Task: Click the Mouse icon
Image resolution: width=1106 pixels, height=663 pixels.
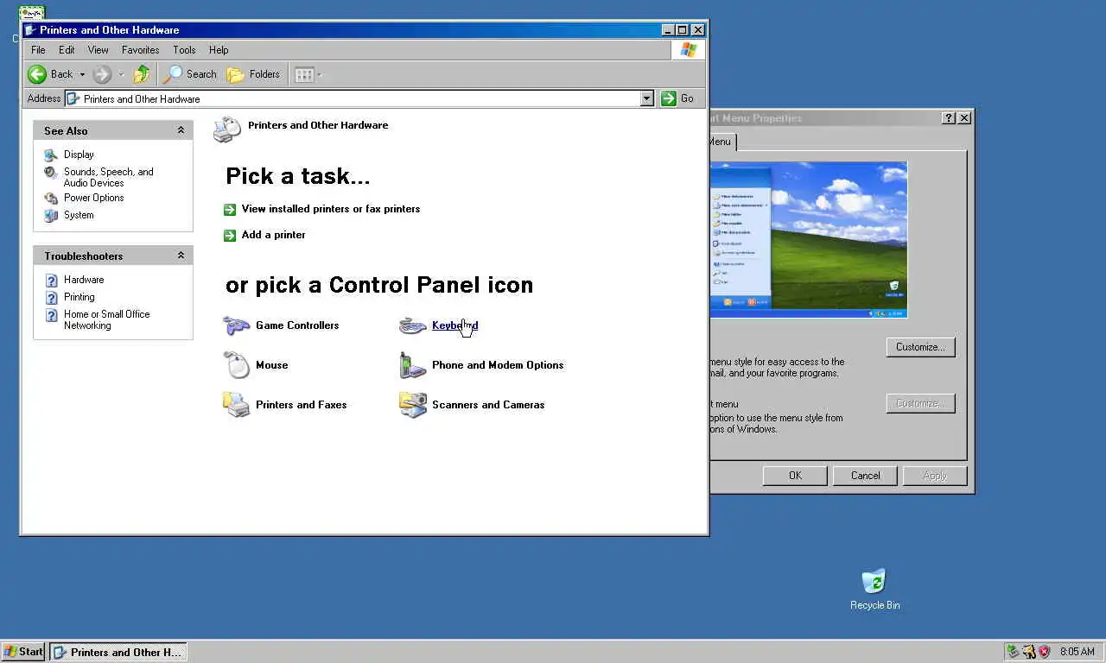Action: (x=237, y=365)
